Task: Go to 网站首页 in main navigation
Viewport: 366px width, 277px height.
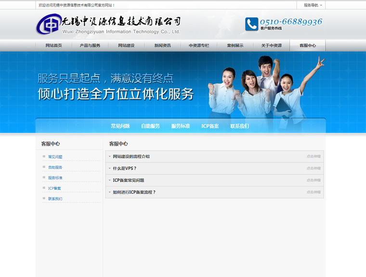Action: pos(53,46)
